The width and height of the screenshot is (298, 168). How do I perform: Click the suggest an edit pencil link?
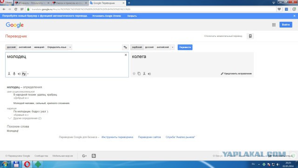click(x=236, y=74)
